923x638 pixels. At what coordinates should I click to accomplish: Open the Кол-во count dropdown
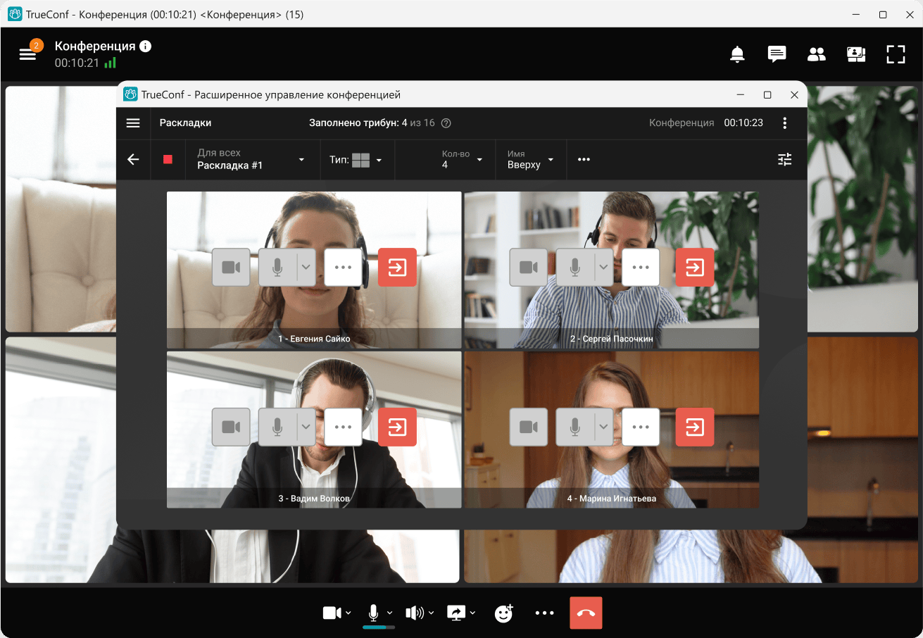click(x=462, y=160)
